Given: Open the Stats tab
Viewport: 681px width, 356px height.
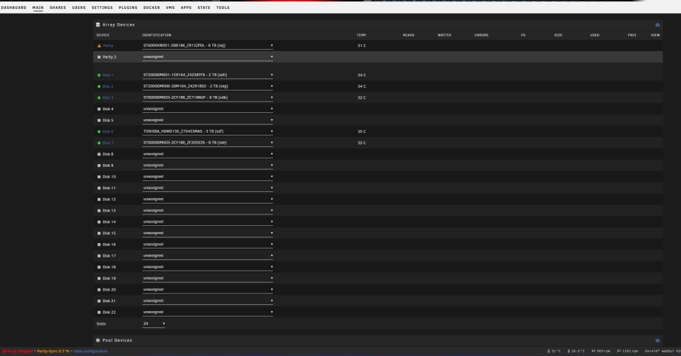Looking at the screenshot, I should click(204, 7).
